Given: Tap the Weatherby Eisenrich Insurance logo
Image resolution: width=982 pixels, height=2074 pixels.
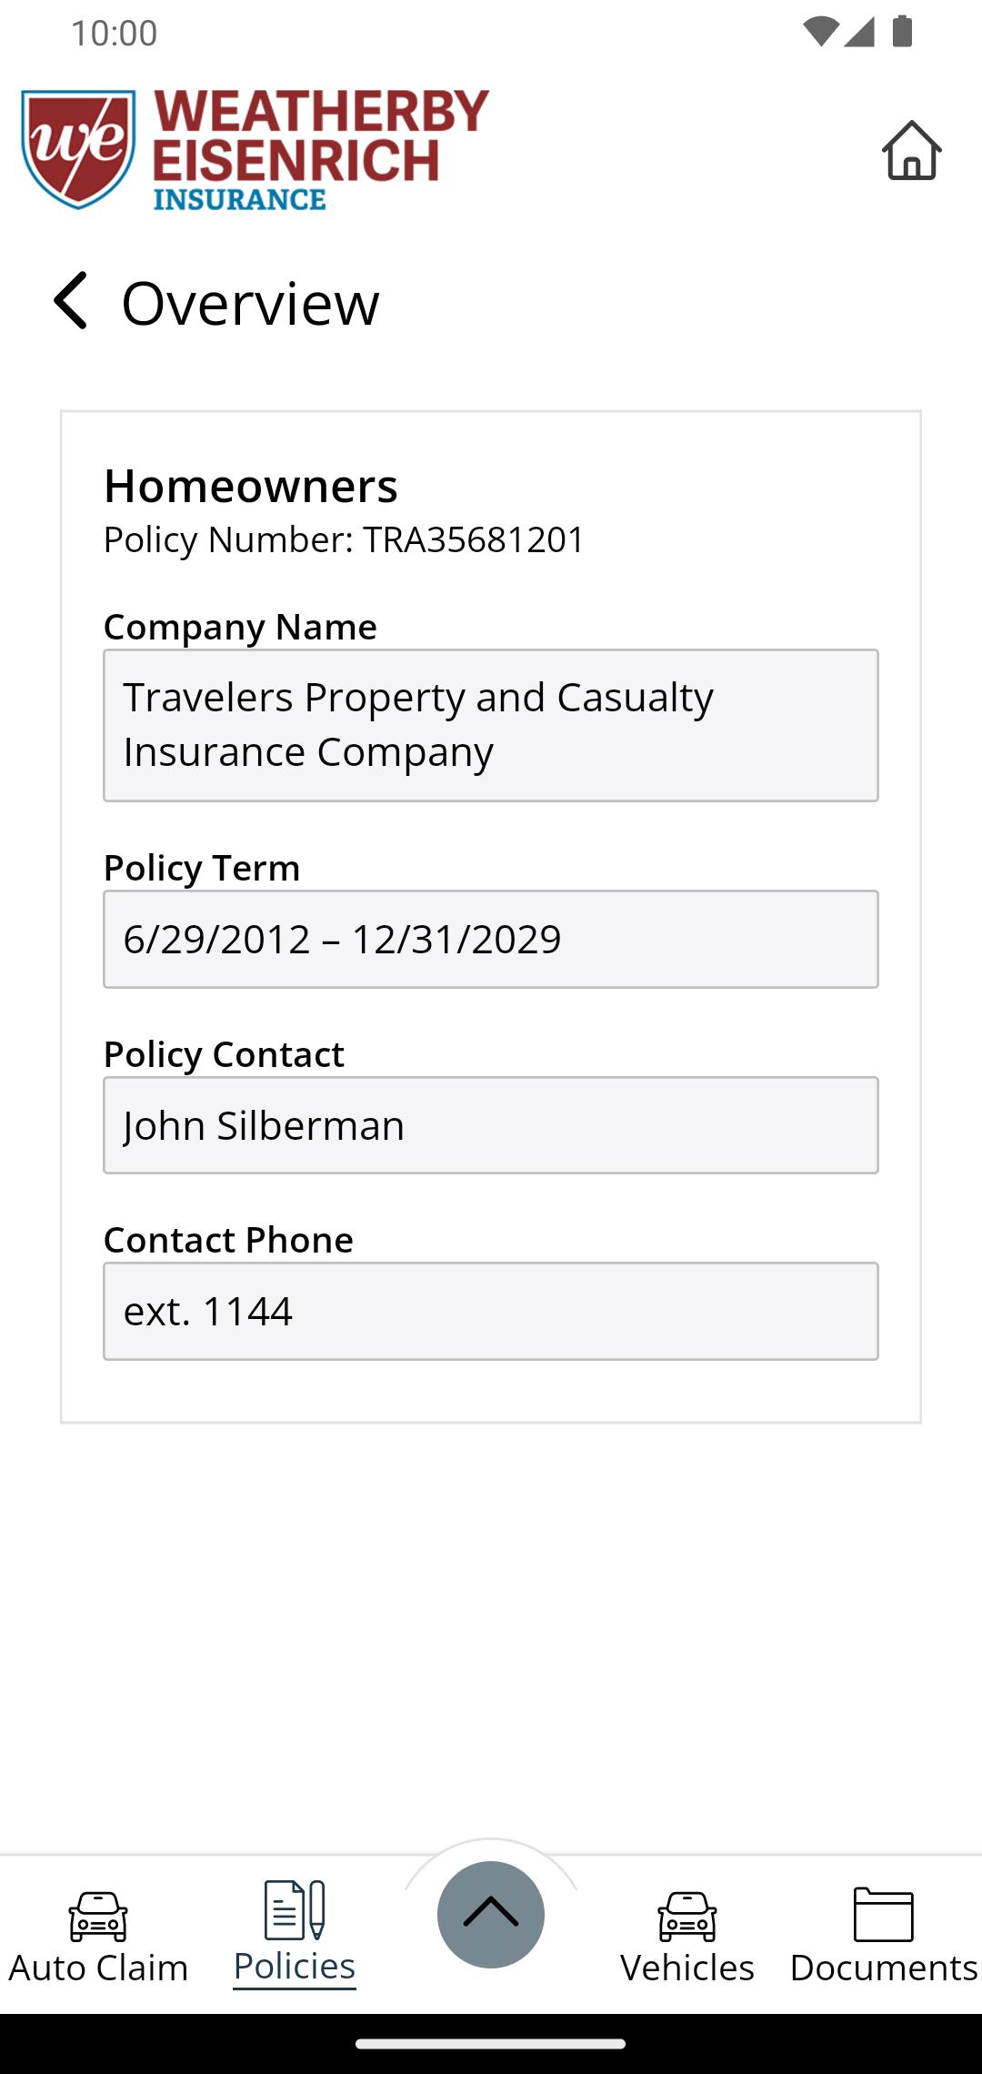Looking at the screenshot, I should click(255, 150).
